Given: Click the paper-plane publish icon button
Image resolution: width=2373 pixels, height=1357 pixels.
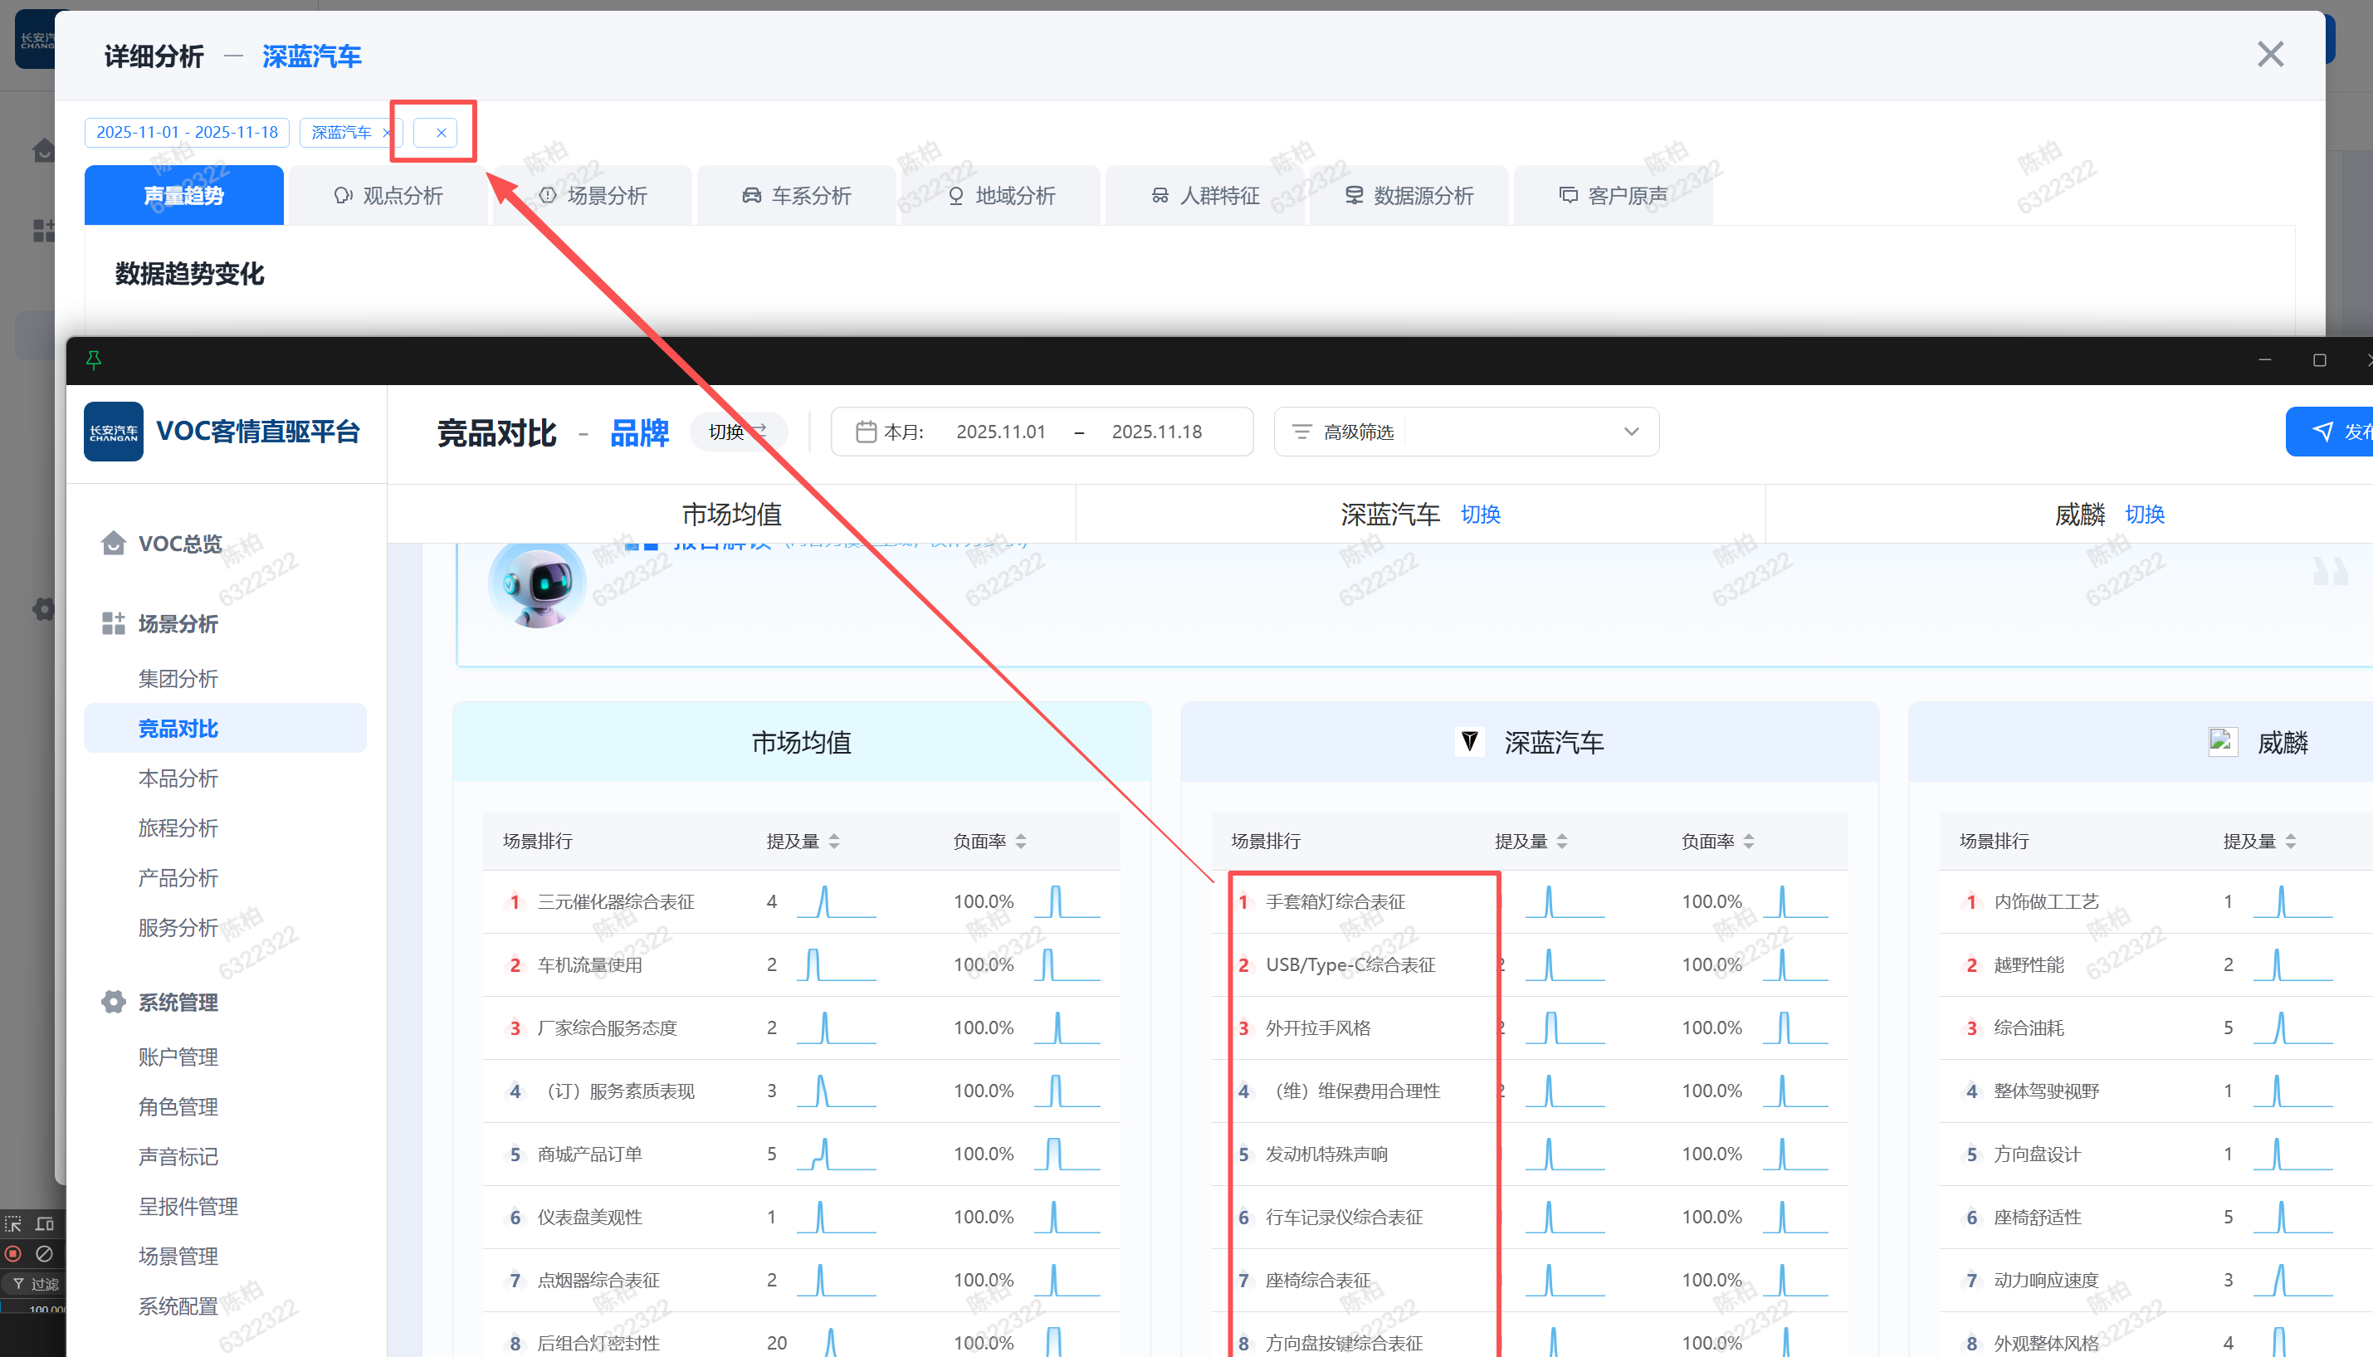Looking at the screenshot, I should click(2322, 432).
